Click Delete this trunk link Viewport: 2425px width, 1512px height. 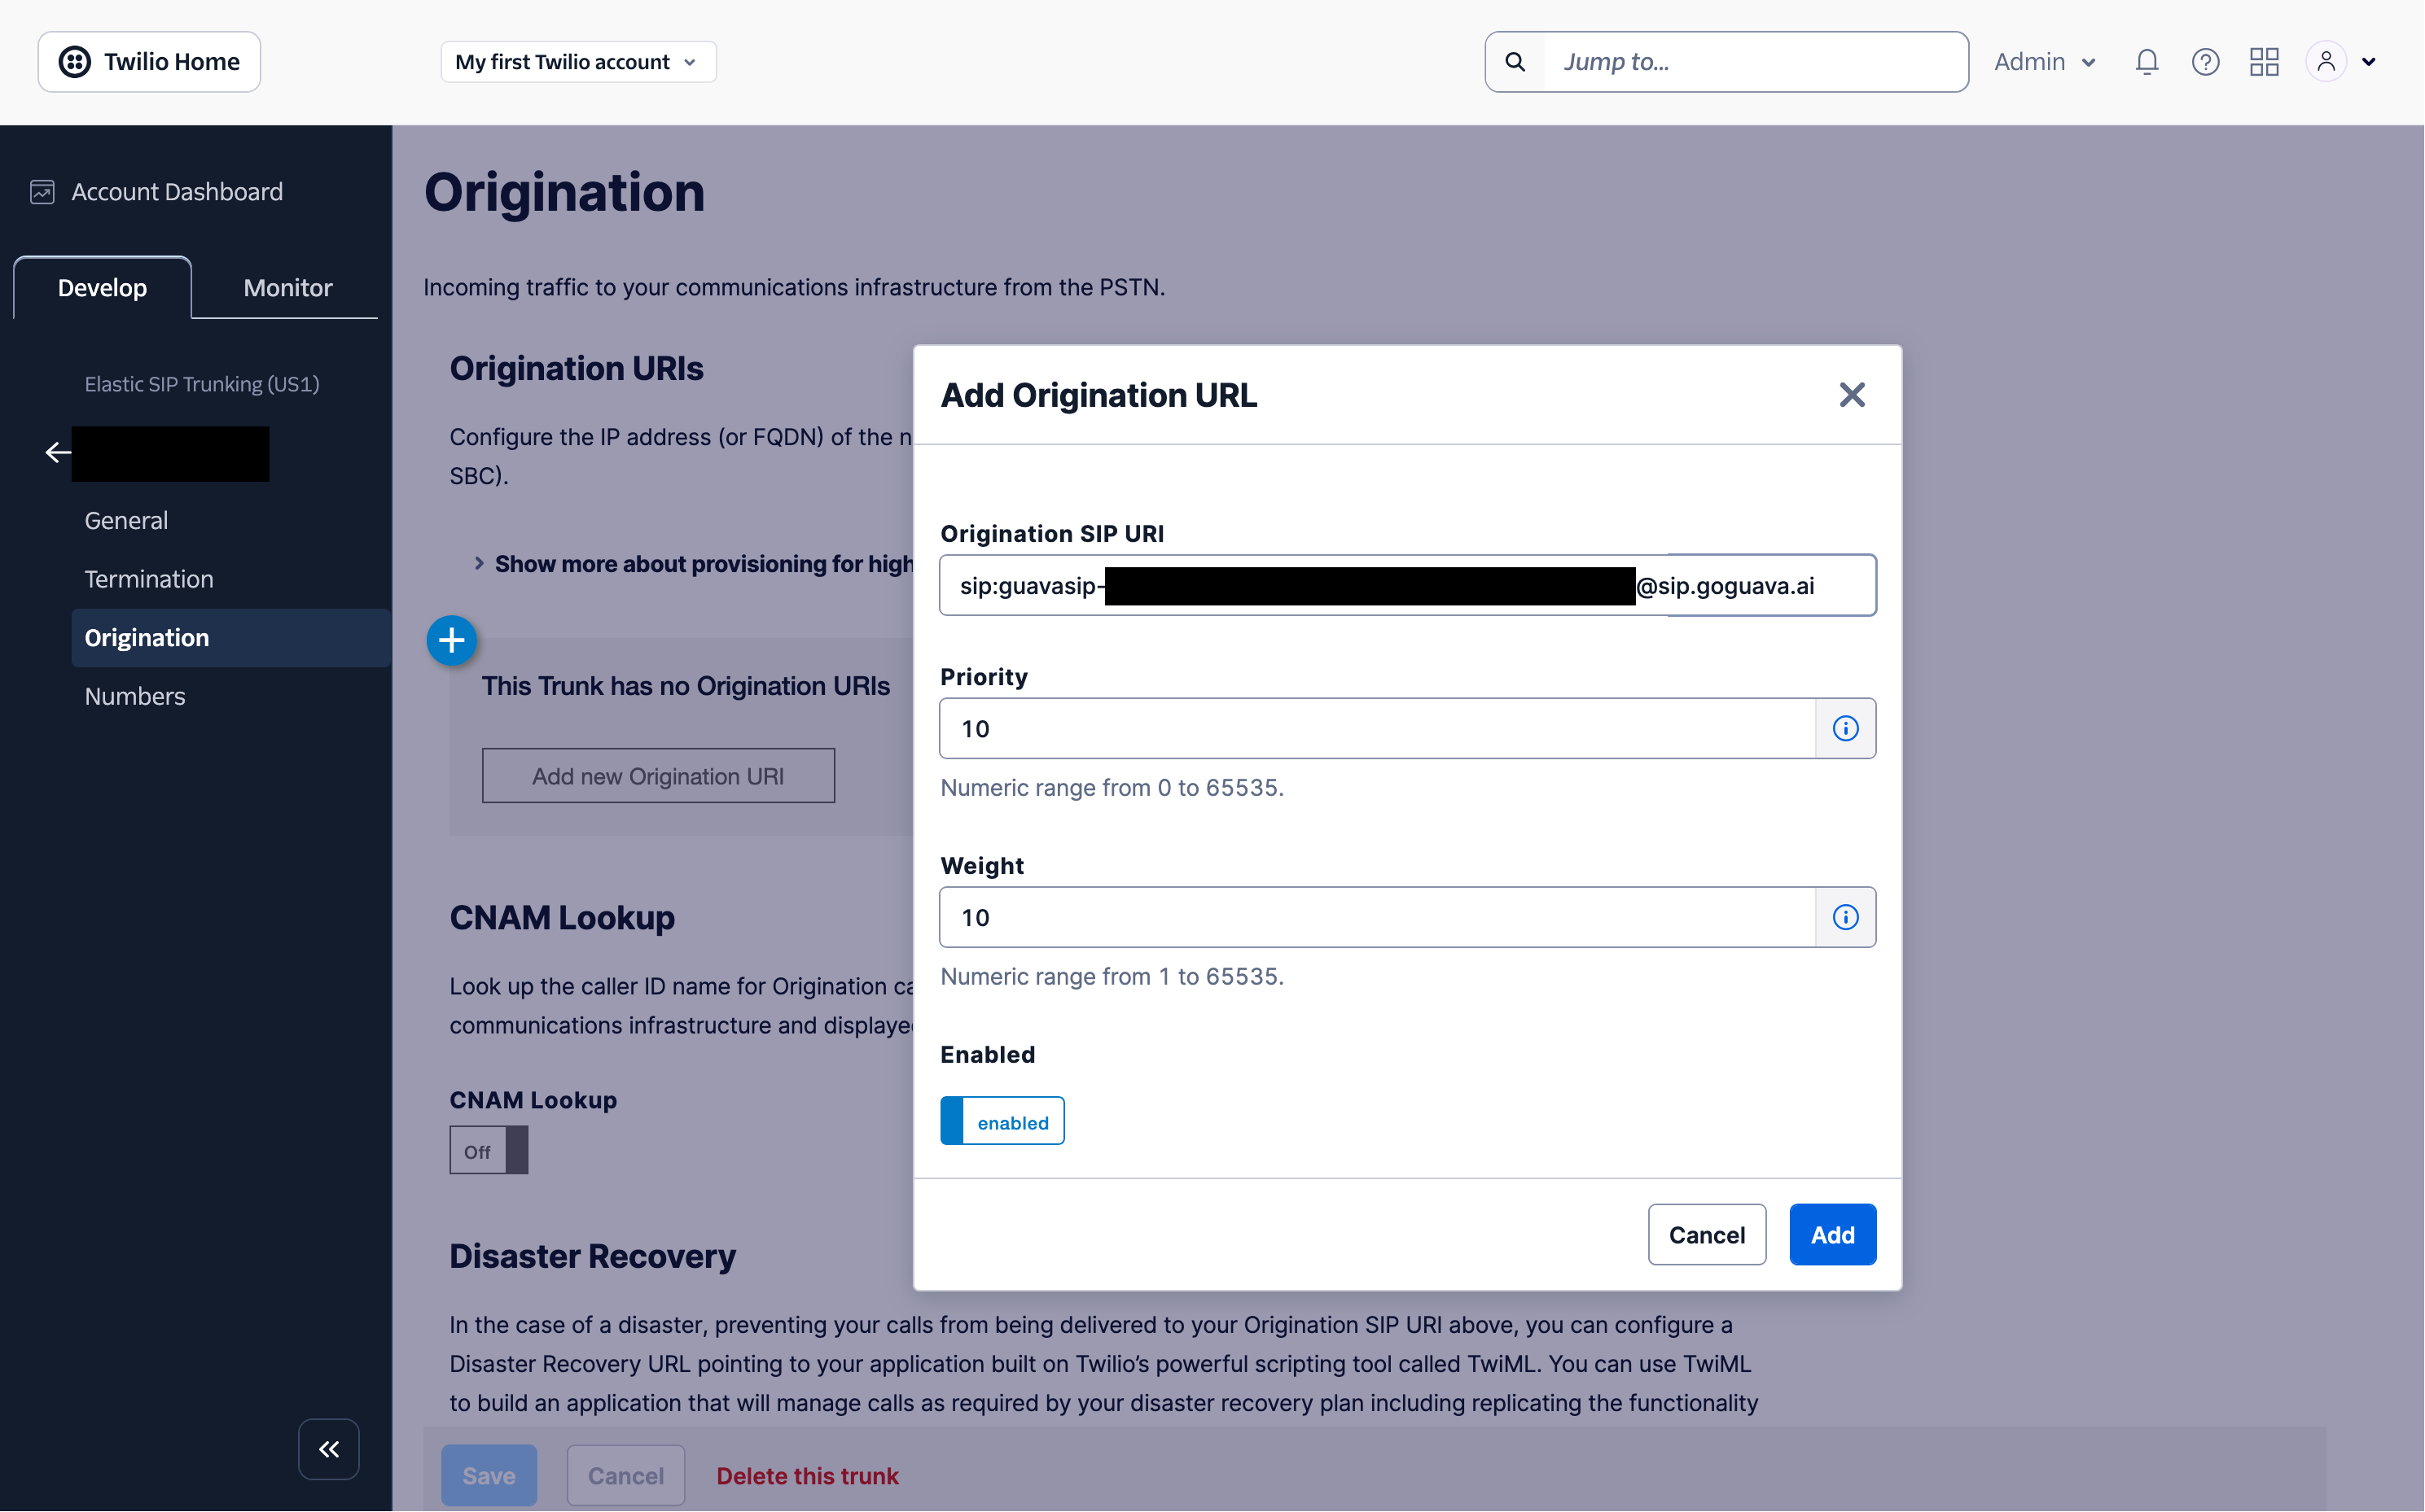(x=807, y=1477)
